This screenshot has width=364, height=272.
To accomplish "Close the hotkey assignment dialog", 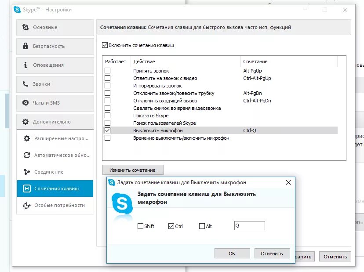I will [x=288, y=182].
